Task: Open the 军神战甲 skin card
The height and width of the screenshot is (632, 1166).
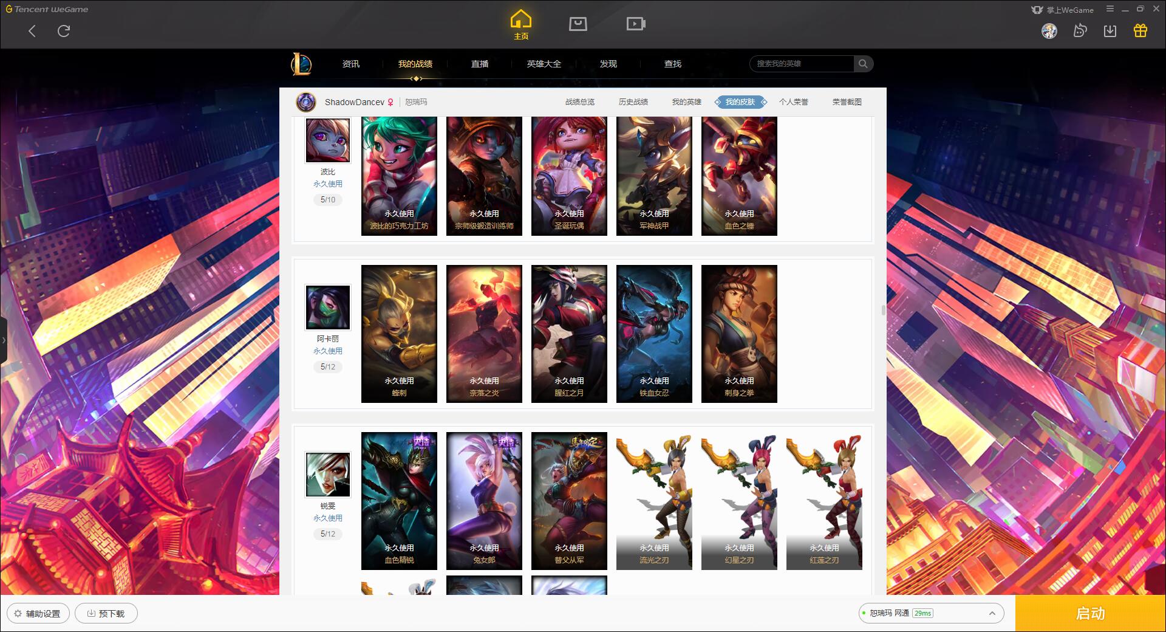Action: click(654, 176)
